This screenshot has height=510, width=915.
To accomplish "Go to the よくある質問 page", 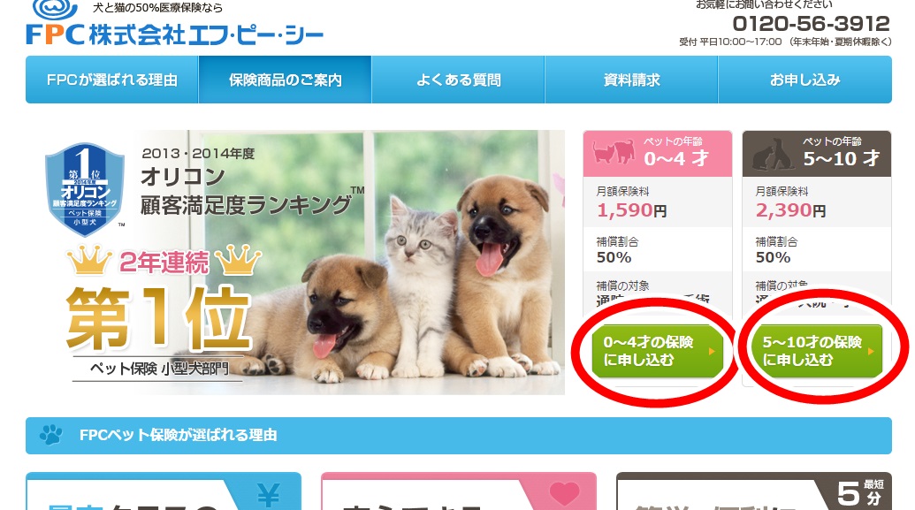I will [x=458, y=80].
